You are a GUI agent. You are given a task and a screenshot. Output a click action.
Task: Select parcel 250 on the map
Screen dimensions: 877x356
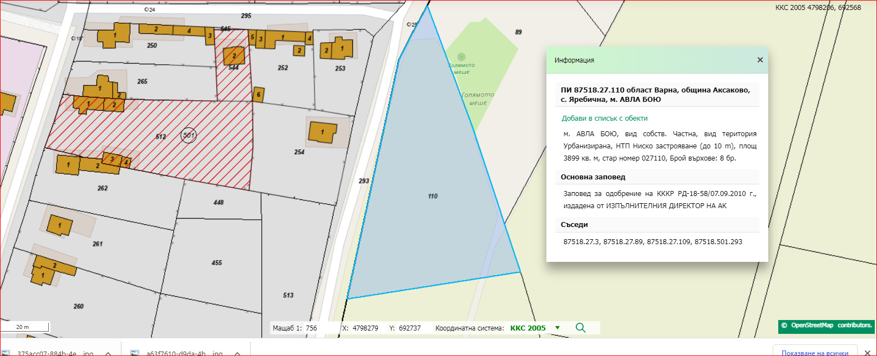(152, 45)
